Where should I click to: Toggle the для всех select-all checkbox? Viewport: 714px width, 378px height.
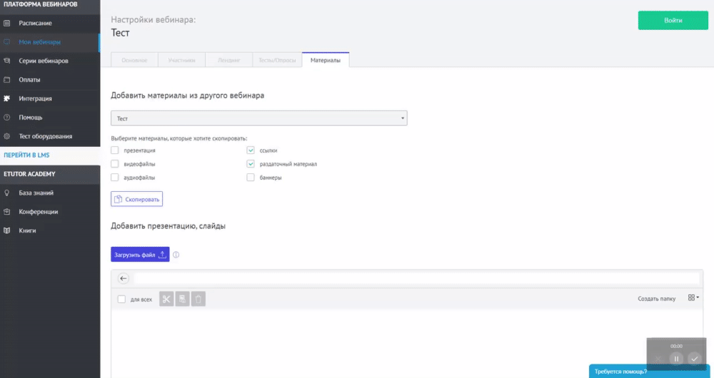pyautogui.click(x=121, y=300)
